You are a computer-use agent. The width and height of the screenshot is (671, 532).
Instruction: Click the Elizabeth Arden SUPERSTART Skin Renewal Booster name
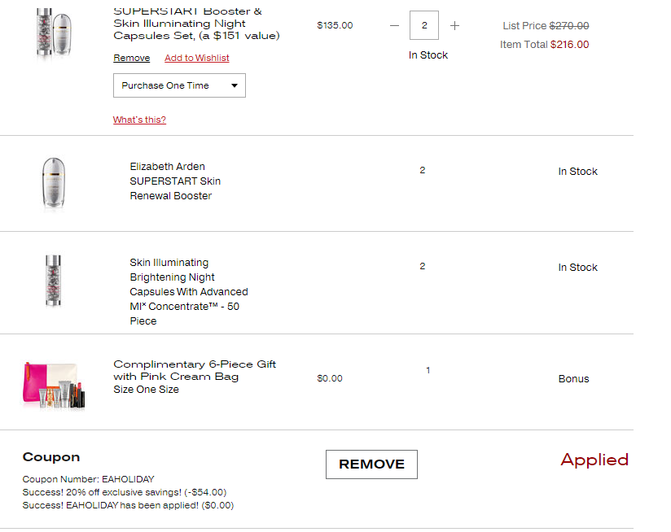pyautogui.click(x=175, y=181)
